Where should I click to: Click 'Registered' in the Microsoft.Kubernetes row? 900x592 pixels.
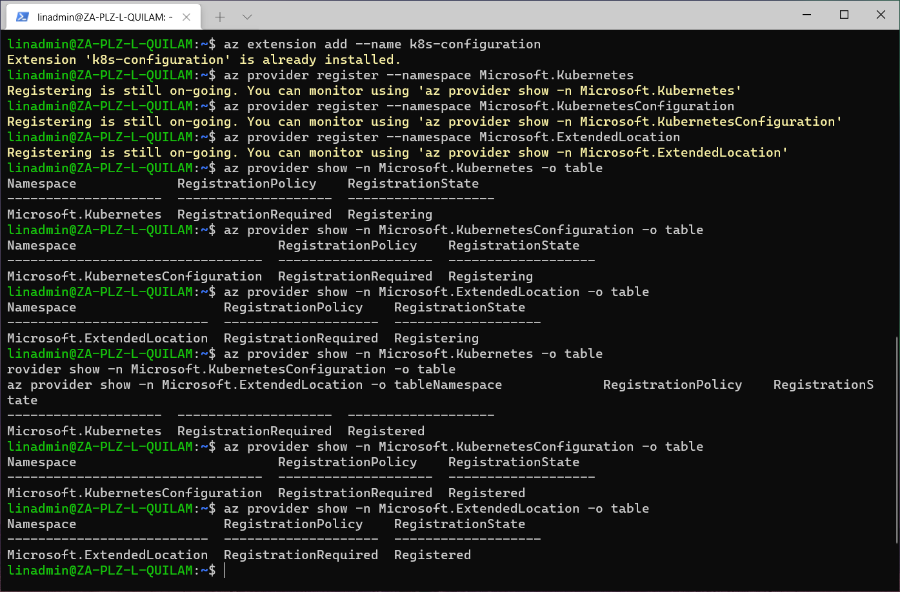(386, 431)
